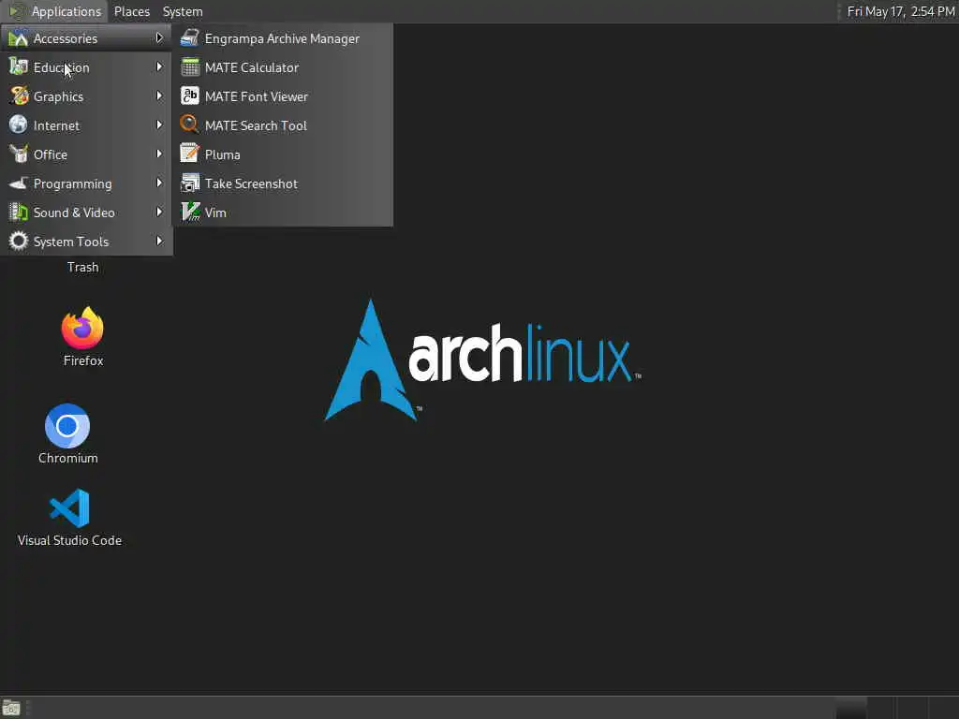Select the Chromium desktop icon
Screen dimensions: 959x719
point(67,426)
